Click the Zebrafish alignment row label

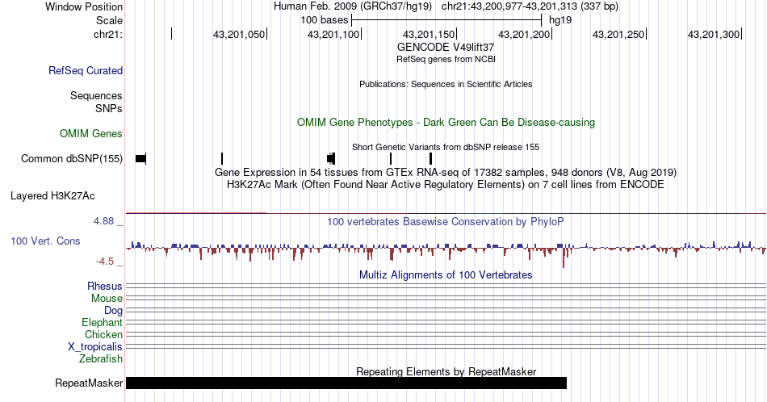point(101,358)
